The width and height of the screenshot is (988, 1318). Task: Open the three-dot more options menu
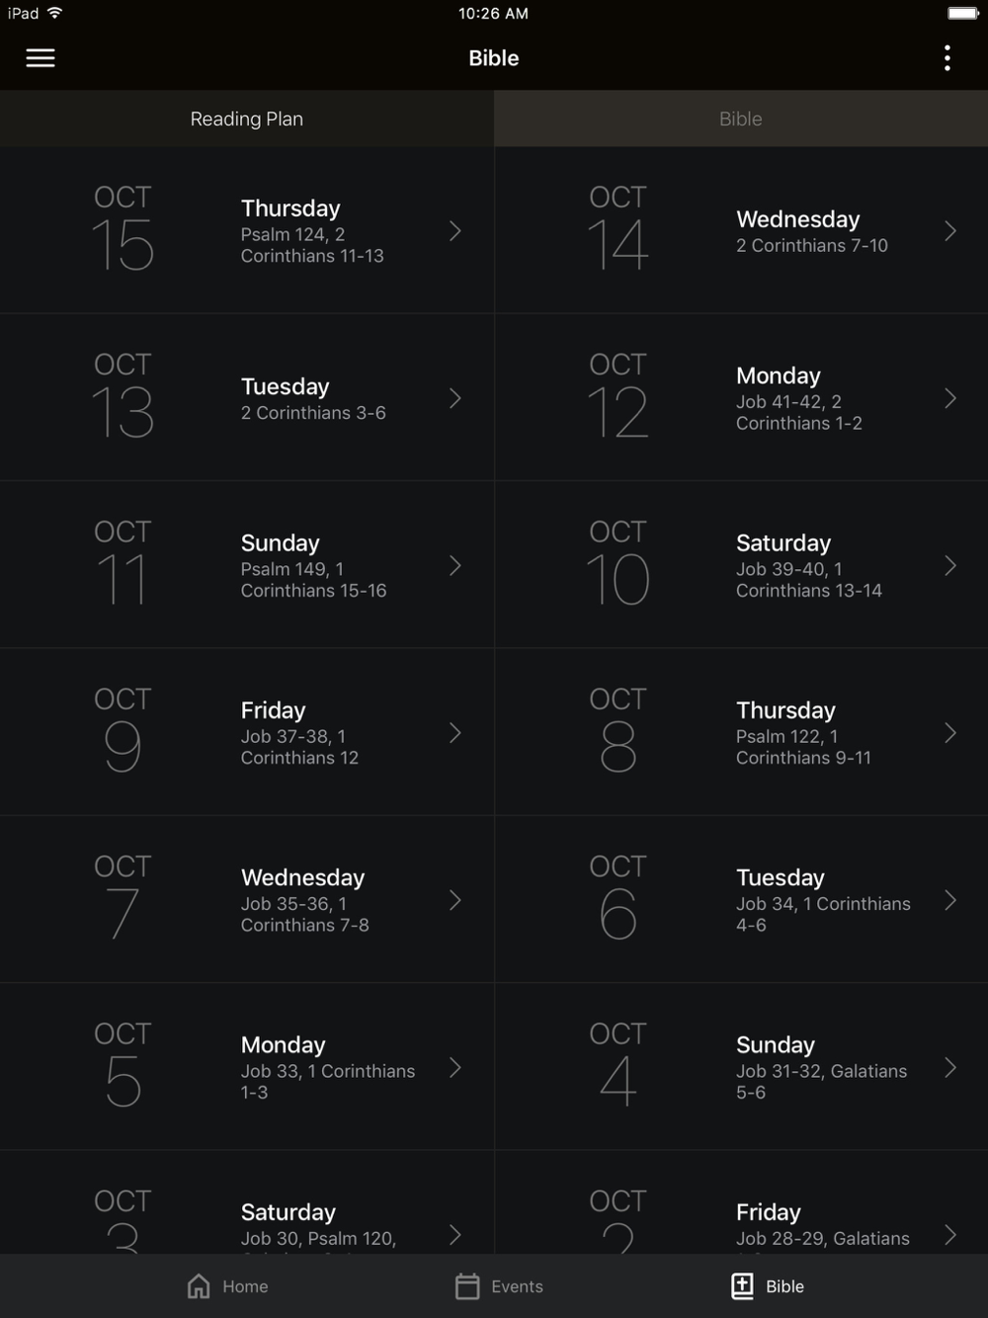pyautogui.click(x=947, y=58)
